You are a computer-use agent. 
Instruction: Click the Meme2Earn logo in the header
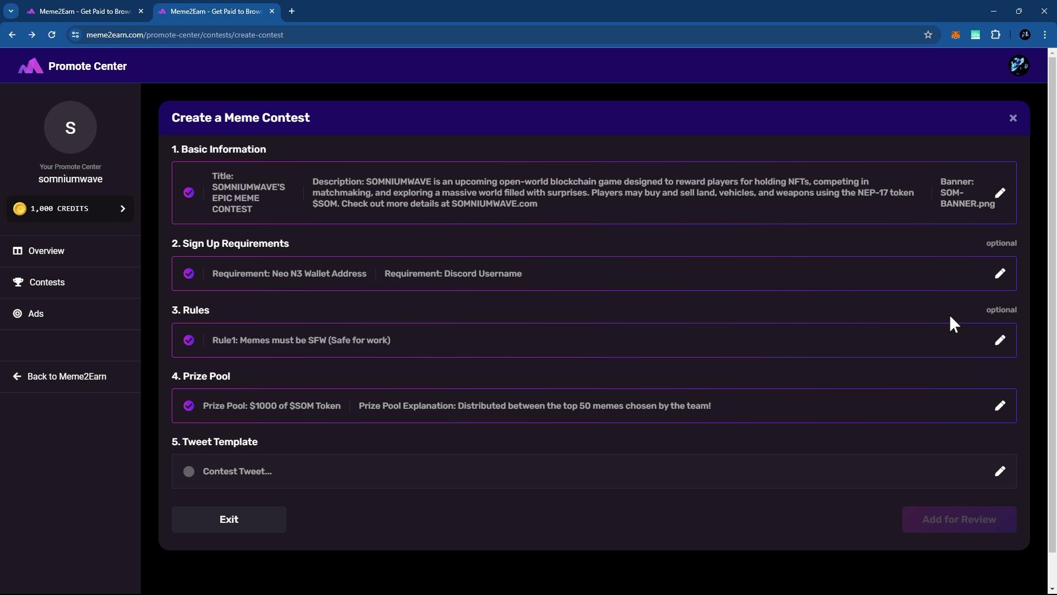(x=30, y=66)
